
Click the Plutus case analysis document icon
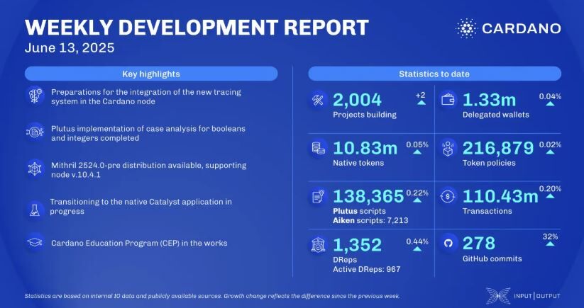[35, 132]
